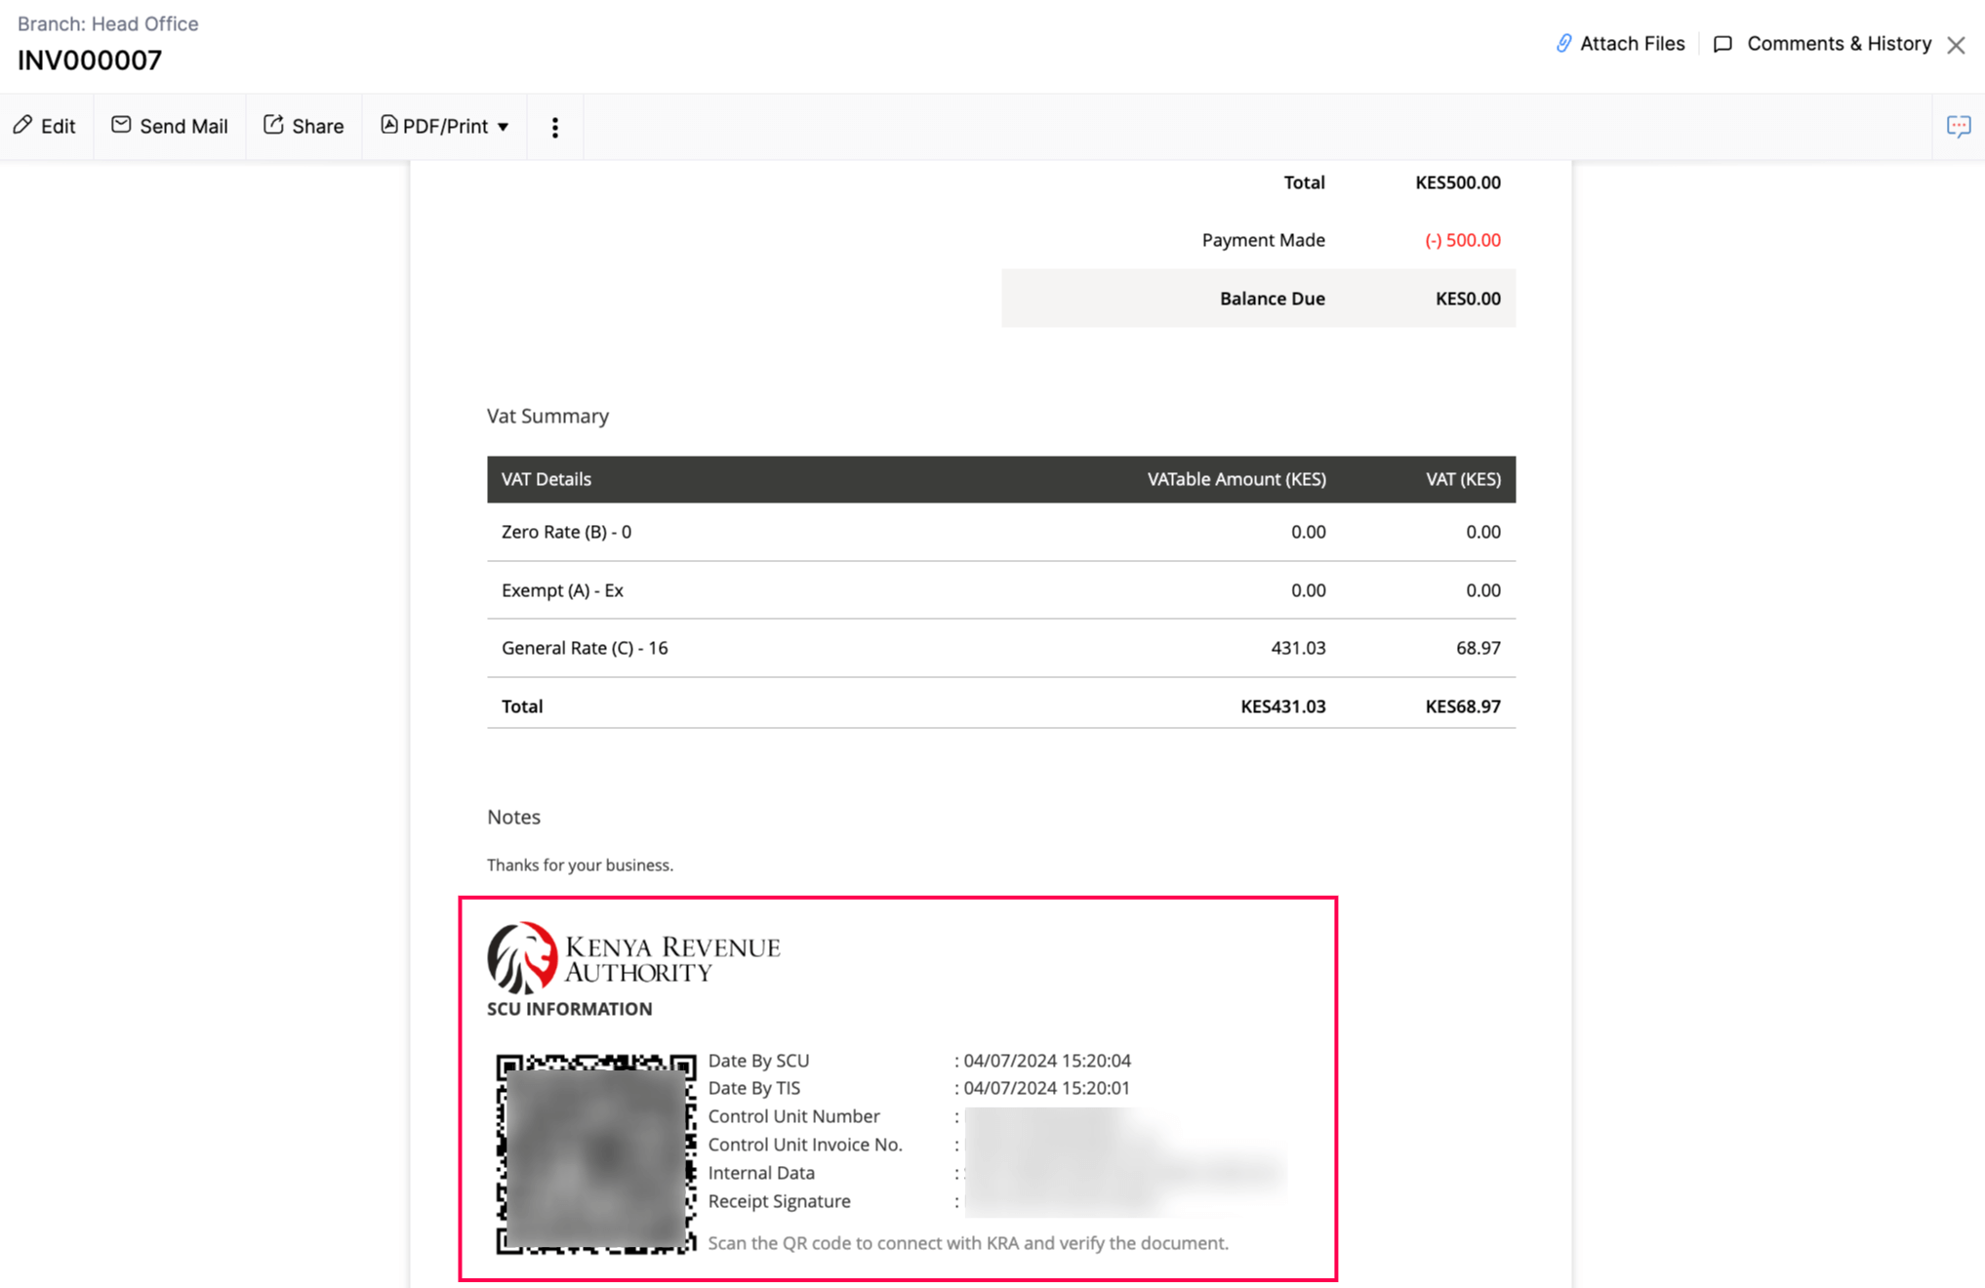Image resolution: width=1985 pixels, height=1288 pixels.
Task: Click the Edit pencil icon
Action: tap(22, 125)
